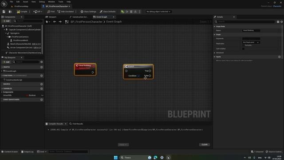The width and height of the screenshot is (284, 160).
Task: Click the Branch node True output pin
Action: 150,71
